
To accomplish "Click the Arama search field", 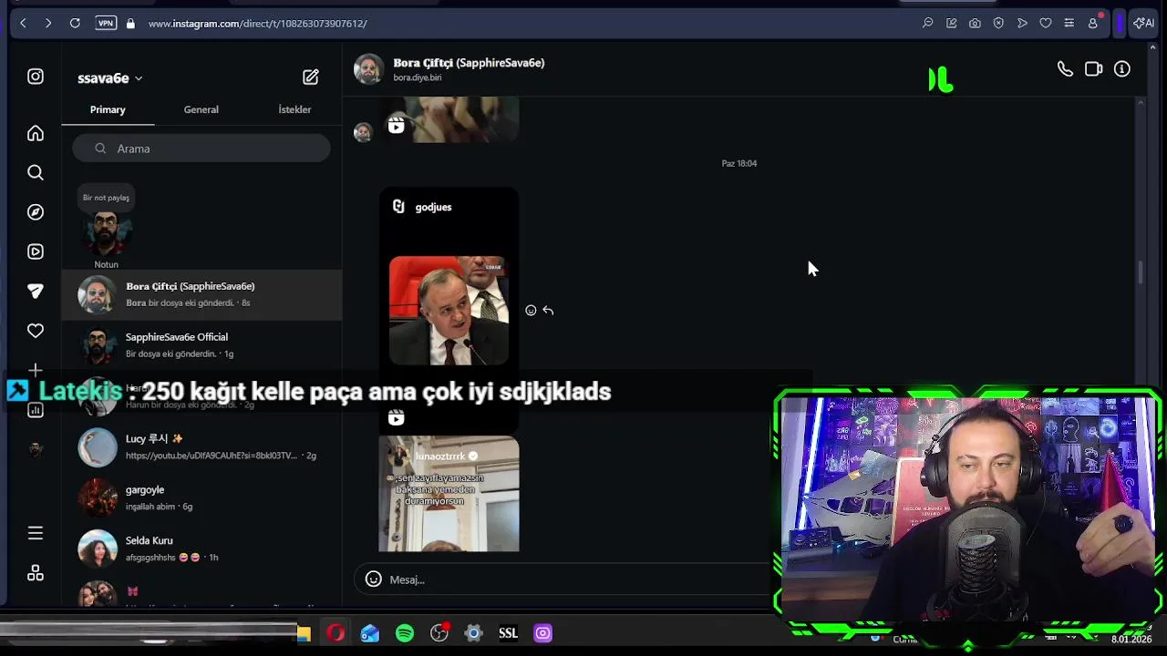I will [x=201, y=149].
